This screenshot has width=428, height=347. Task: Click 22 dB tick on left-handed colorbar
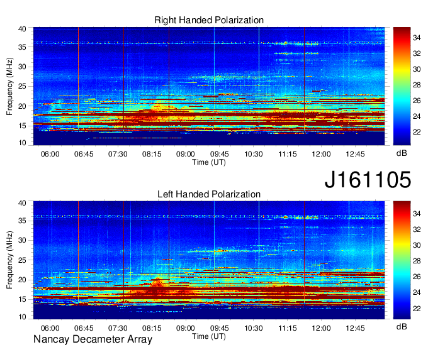click(x=417, y=308)
